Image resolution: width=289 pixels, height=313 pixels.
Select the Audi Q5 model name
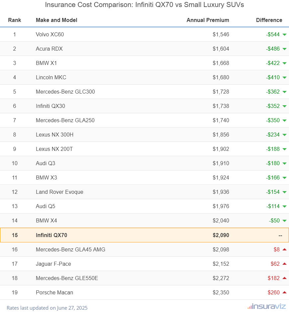46,206
